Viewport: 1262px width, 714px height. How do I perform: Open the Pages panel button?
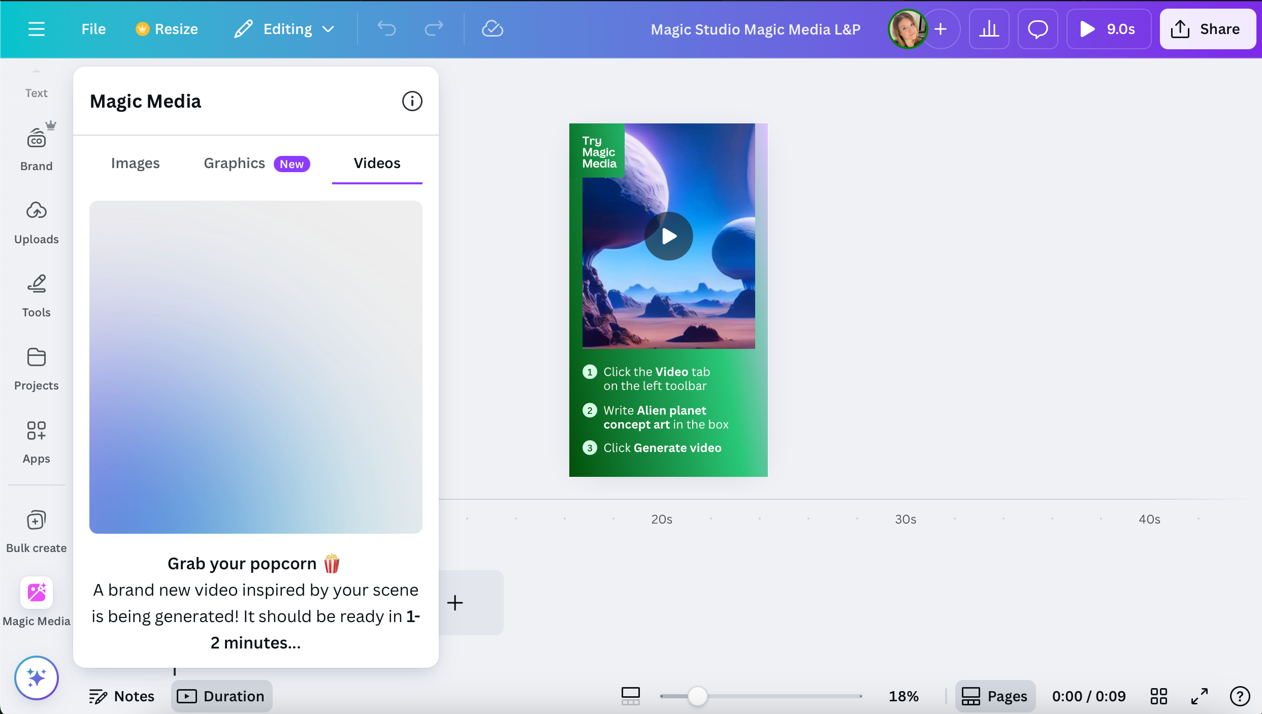995,696
